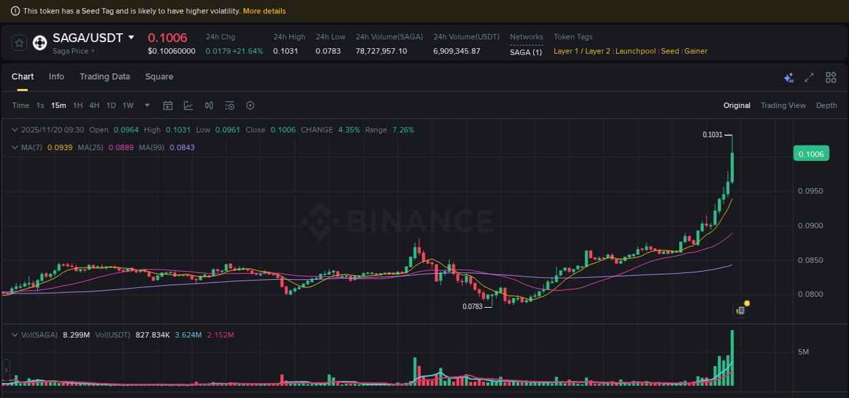Expand the extra timeframe intervals dropdown
Image resolution: width=849 pixels, height=398 pixels.
tap(147, 105)
